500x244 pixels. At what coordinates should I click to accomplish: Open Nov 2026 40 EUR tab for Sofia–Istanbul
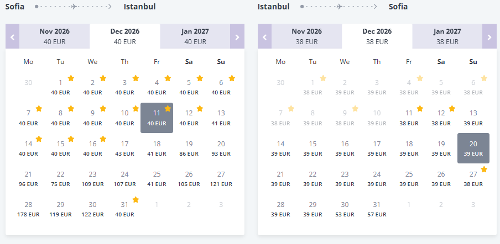point(55,36)
